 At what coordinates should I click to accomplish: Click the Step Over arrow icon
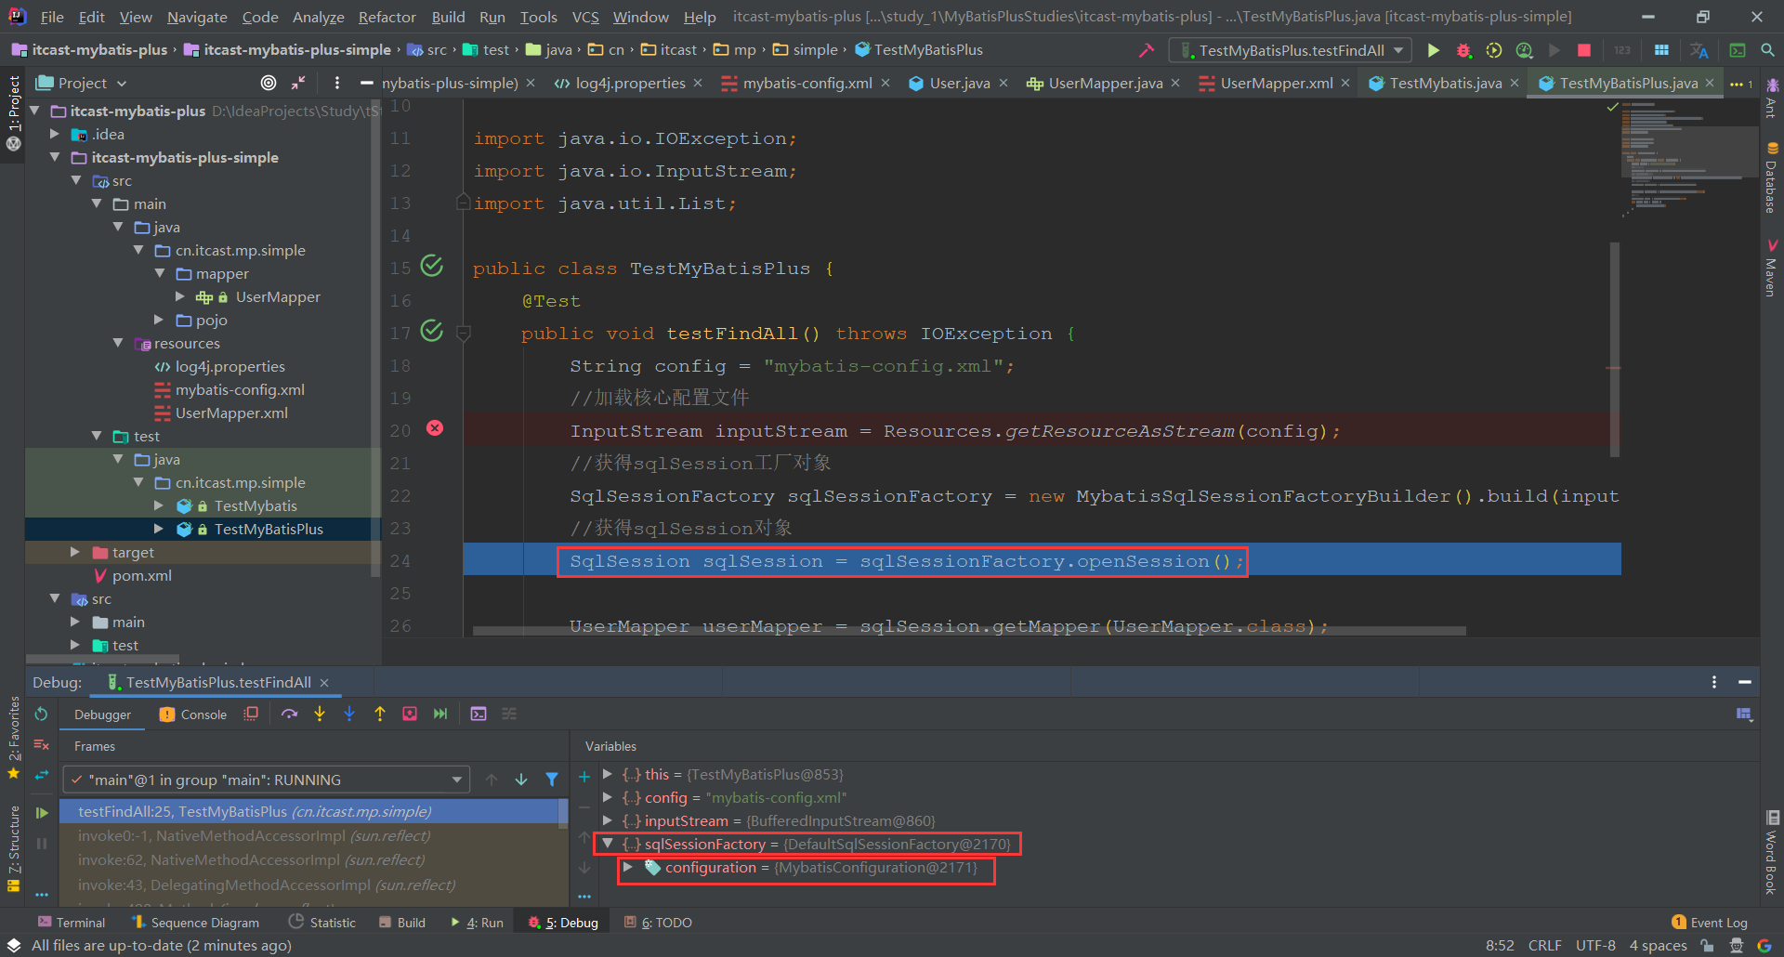tap(290, 714)
